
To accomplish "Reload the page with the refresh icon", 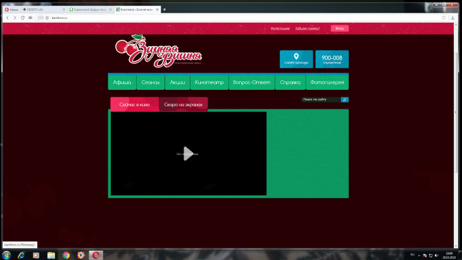I will 23,18.
